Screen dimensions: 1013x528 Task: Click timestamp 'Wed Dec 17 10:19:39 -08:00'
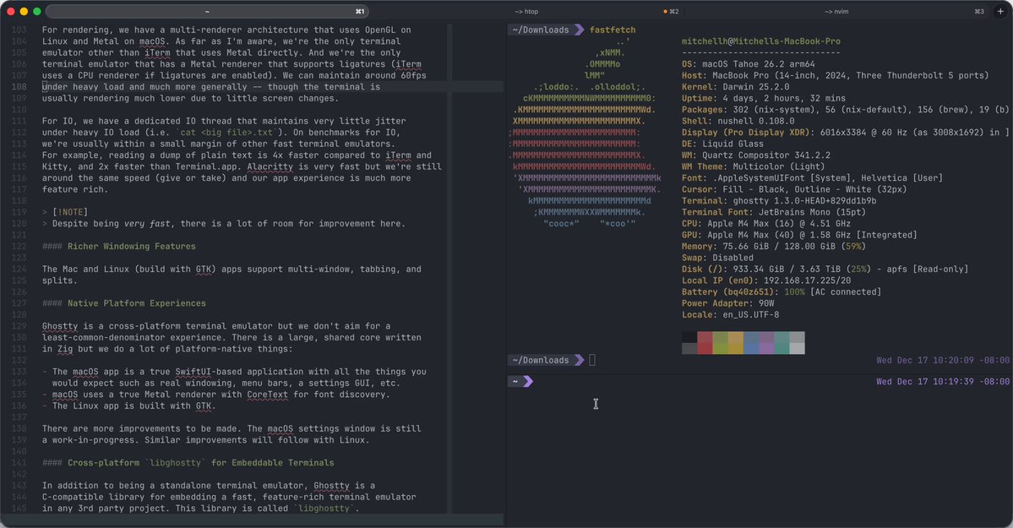[x=943, y=381]
